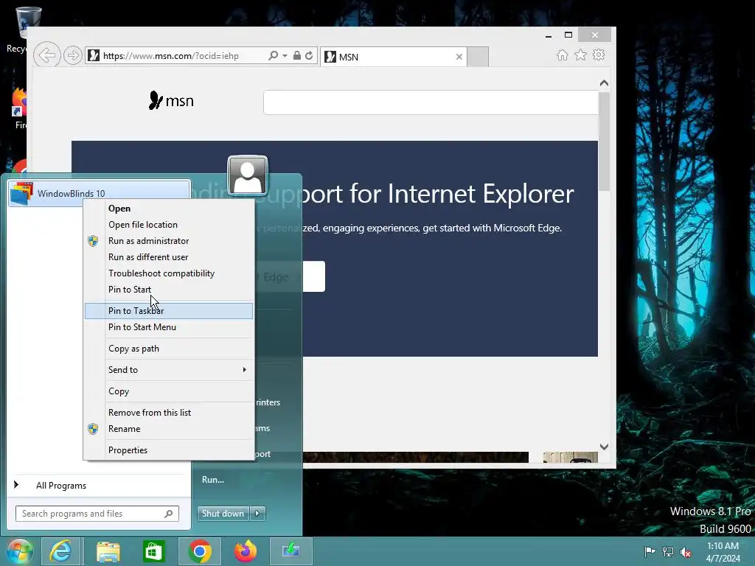Go to IE home page icon
The height and width of the screenshot is (566, 755).
pos(563,55)
